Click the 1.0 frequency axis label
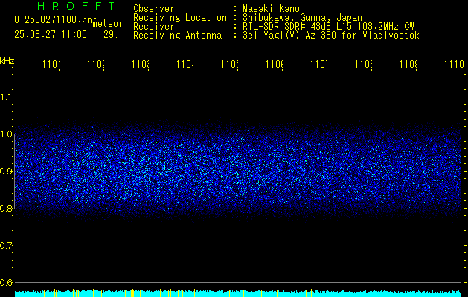 (x=6, y=134)
